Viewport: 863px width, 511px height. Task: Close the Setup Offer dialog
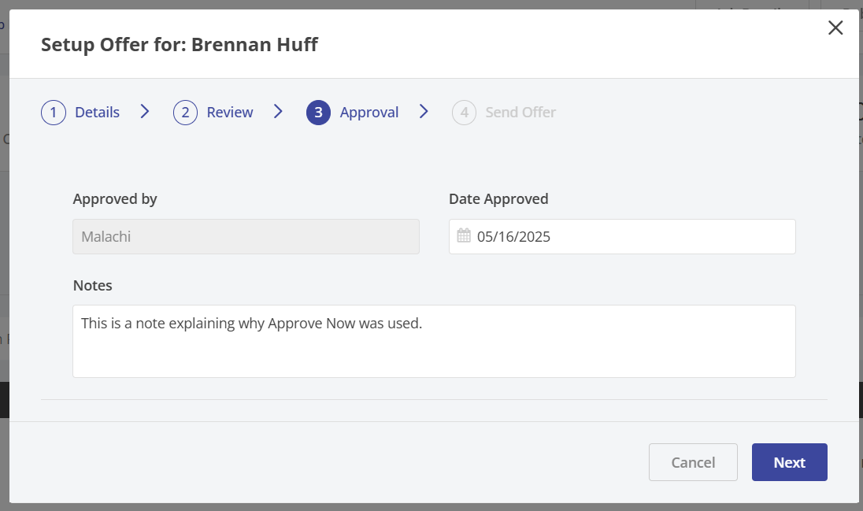(x=835, y=28)
